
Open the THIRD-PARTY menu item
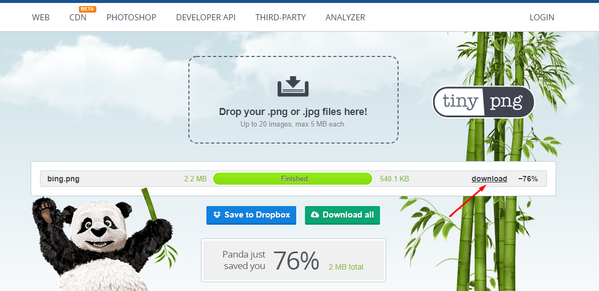coord(280,18)
